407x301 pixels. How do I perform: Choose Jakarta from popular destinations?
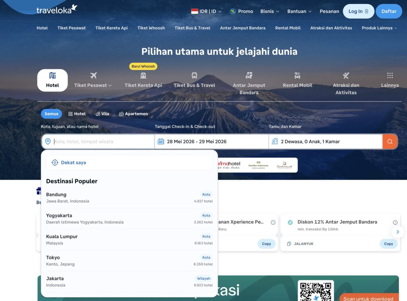tap(129, 282)
